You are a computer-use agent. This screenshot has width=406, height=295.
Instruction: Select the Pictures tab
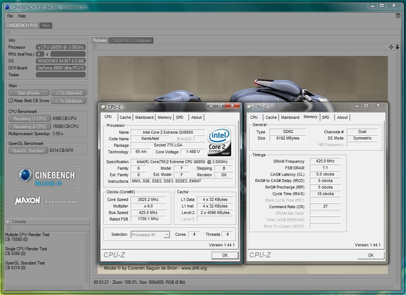click(x=100, y=40)
